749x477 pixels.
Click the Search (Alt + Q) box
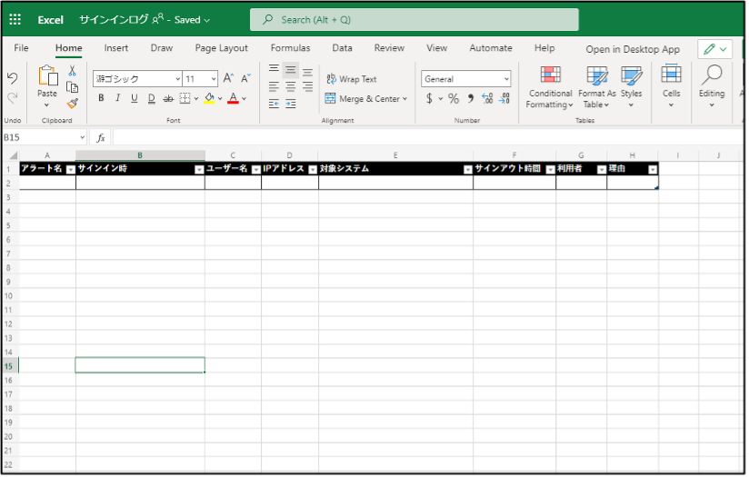click(414, 19)
